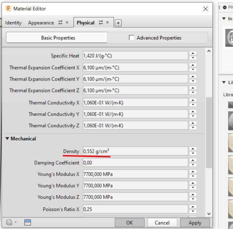Edit Thermal Expansion Coefficient X field
Image resolution: width=233 pixels, height=229 pixels.
pyautogui.click(x=135, y=68)
